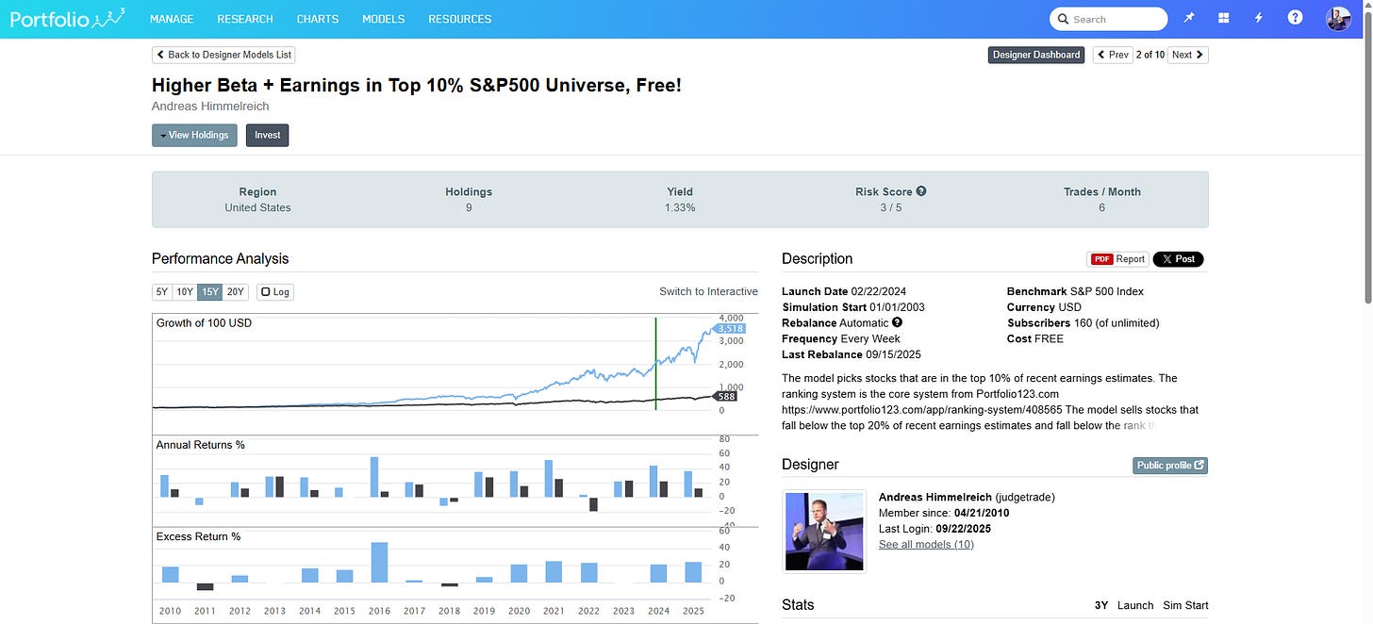Screen dimensions: 1373x624
Task: Focus the Search field
Action: pos(1109,19)
